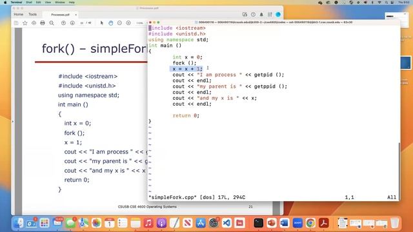The height and width of the screenshot is (232, 413).
Task: Open the Window menu
Action: coord(60,2)
